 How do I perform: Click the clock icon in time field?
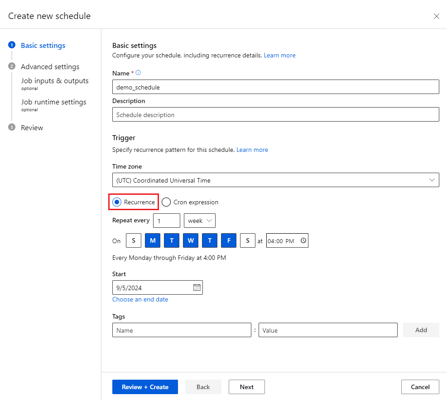coord(303,241)
